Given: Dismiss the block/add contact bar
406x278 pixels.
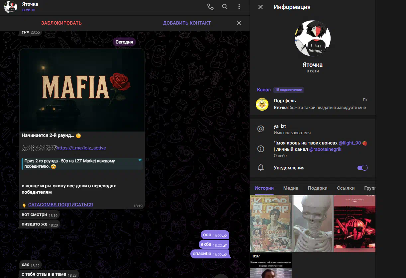Looking at the screenshot, I should 239,23.
